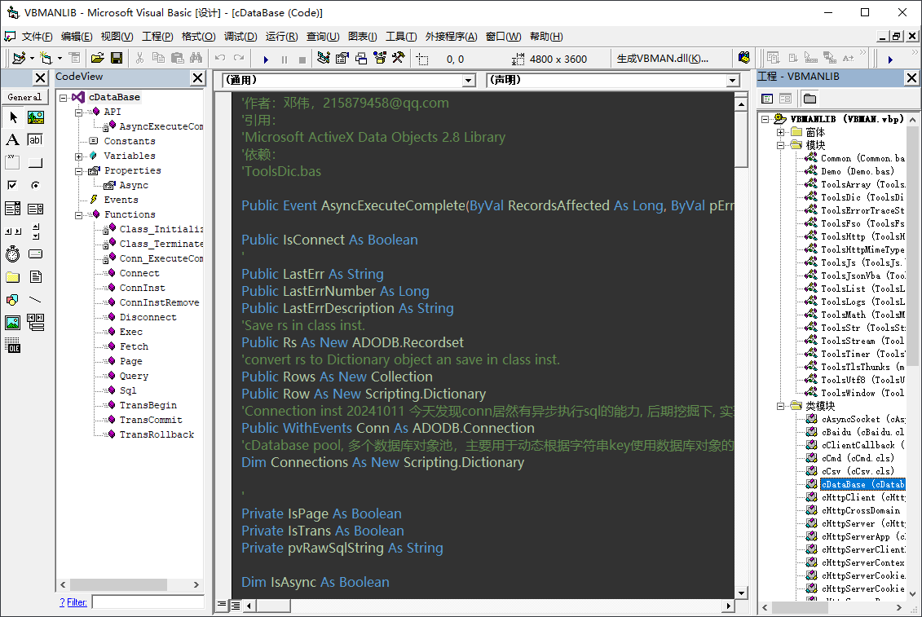Click the Find binoculars icon
This screenshot has height=617, width=922.
tap(196, 59)
